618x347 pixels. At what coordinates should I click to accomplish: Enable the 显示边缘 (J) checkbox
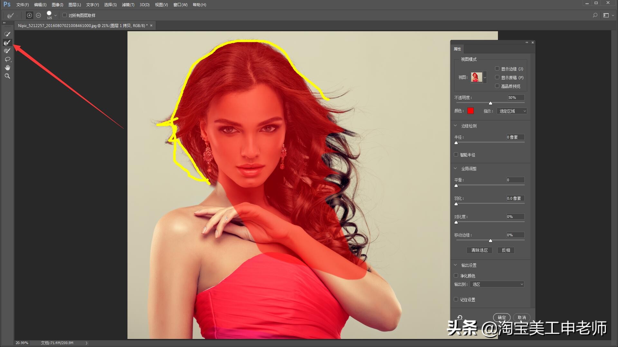click(x=497, y=69)
